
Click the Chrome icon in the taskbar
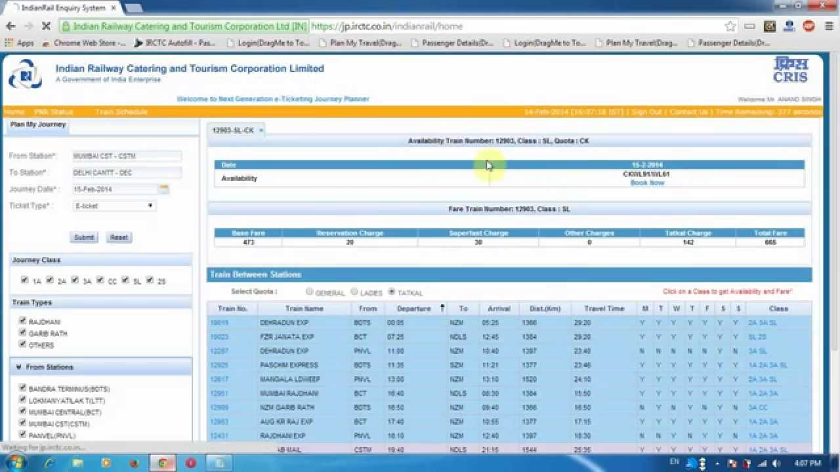coord(162,462)
